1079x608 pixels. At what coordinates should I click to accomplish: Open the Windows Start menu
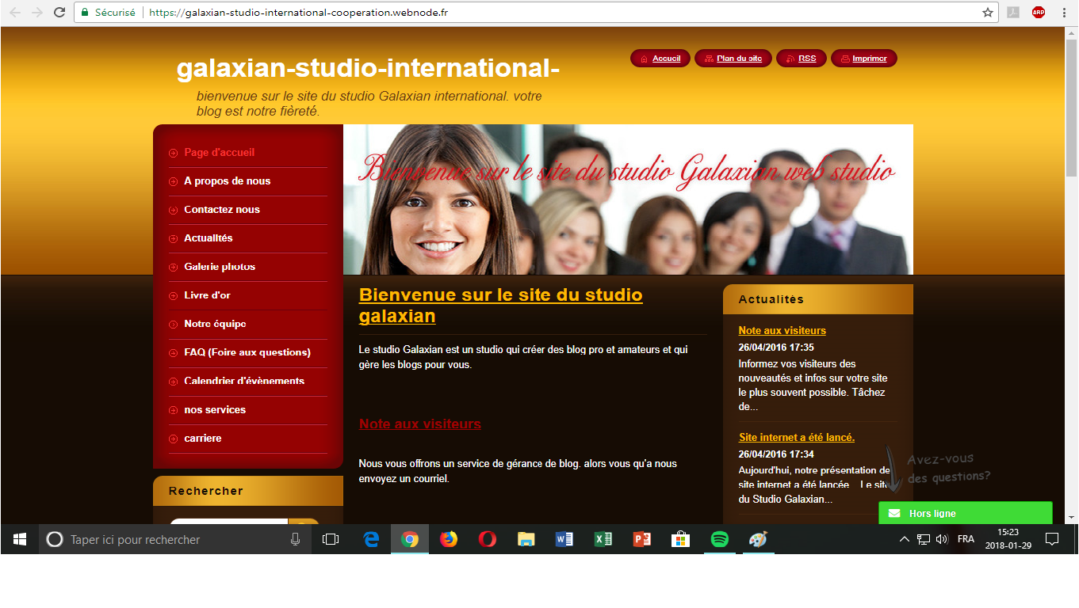(x=20, y=539)
